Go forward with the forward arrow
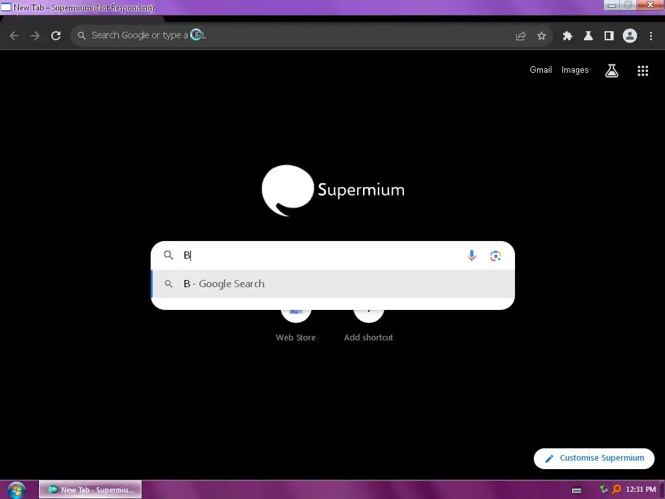The image size is (665, 499). (x=35, y=36)
